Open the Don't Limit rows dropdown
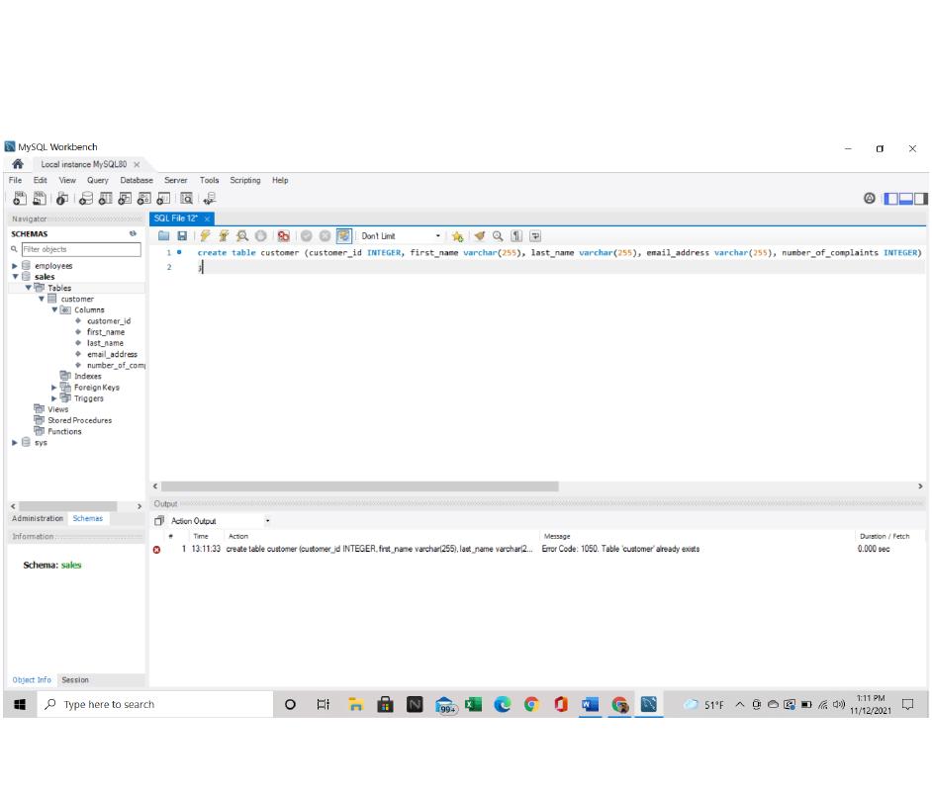Screen dimensions: 932x791 click(x=402, y=236)
